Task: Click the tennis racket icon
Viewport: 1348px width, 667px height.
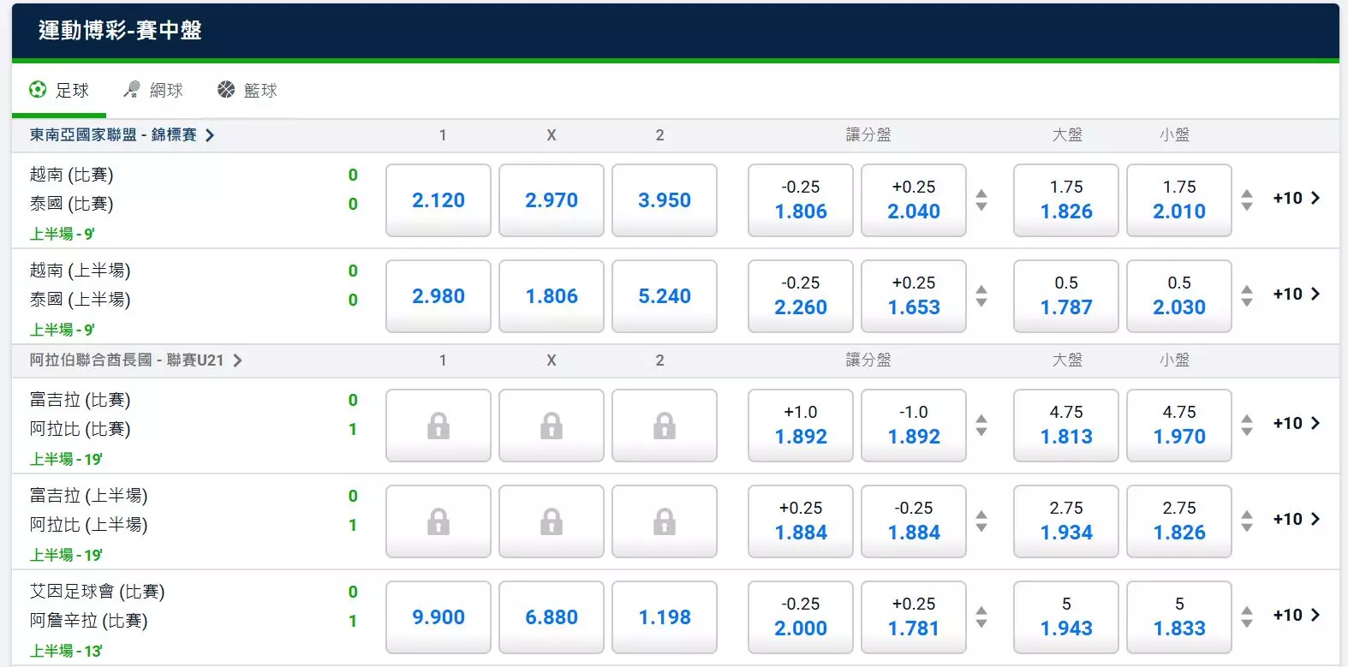Action: (132, 89)
